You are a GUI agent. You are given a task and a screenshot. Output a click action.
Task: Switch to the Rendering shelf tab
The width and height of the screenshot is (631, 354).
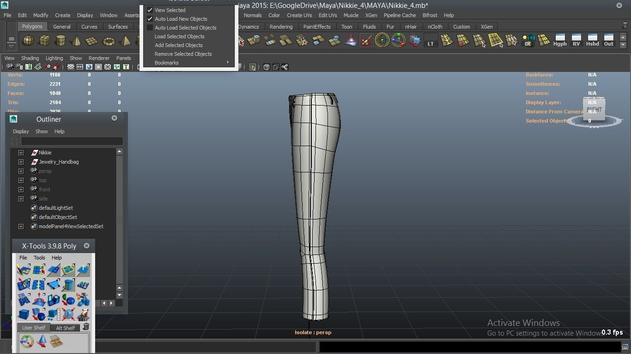[x=281, y=27]
